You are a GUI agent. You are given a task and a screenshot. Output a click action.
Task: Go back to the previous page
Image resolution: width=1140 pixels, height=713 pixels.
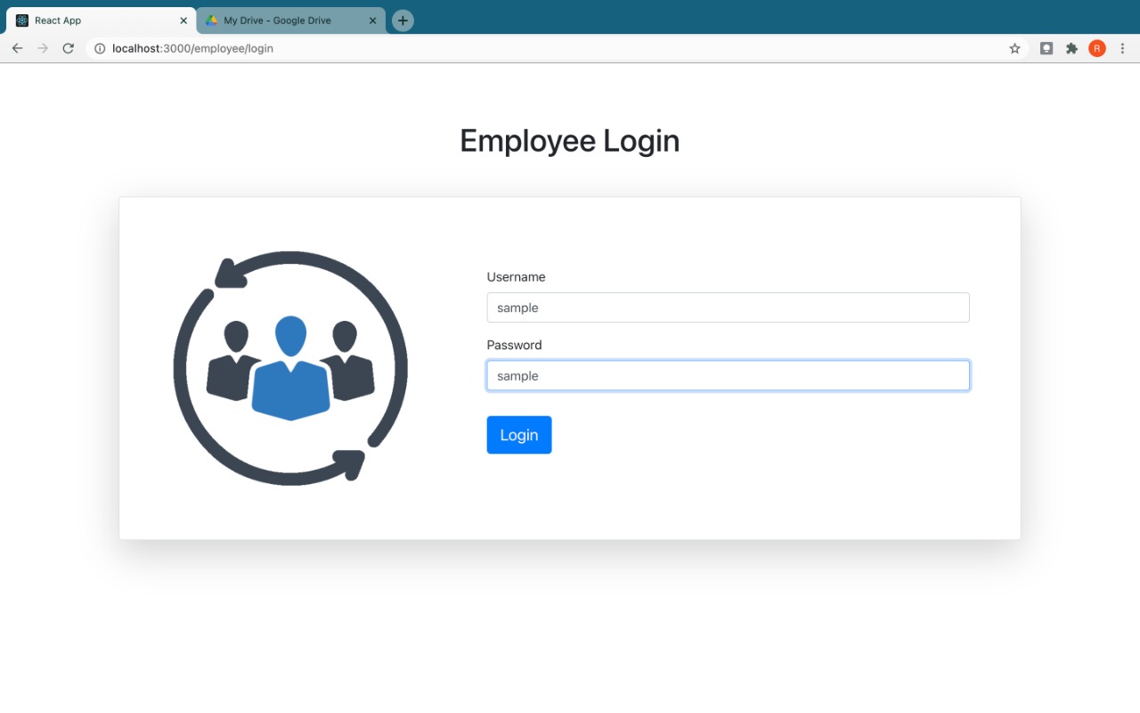click(17, 48)
